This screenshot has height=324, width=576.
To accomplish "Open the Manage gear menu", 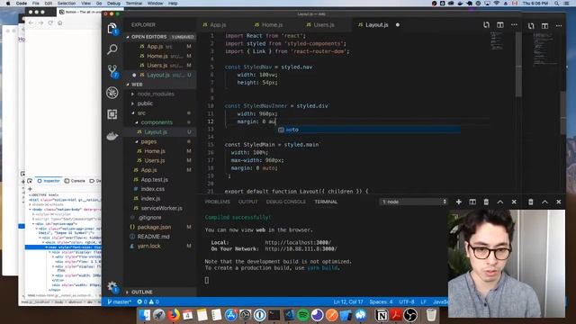I will click(112, 287).
